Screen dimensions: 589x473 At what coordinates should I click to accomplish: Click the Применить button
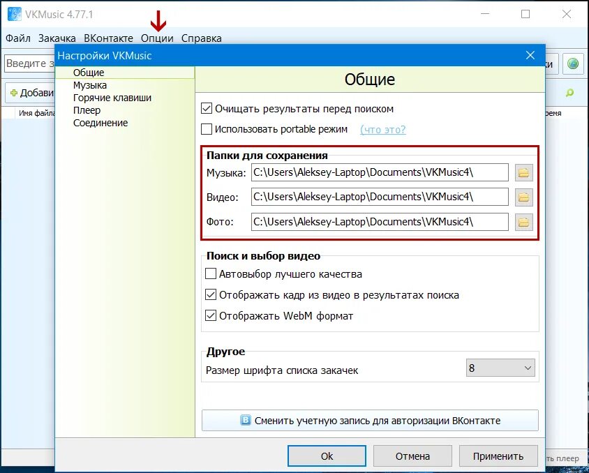pos(498,456)
